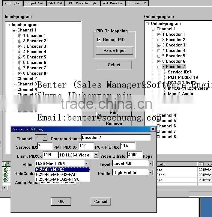
Task: Click the PMT PID field
Action: tap(86, 146)
